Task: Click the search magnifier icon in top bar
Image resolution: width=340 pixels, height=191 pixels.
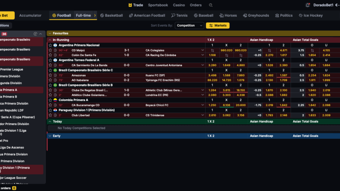Action: [x=211, y=5]
